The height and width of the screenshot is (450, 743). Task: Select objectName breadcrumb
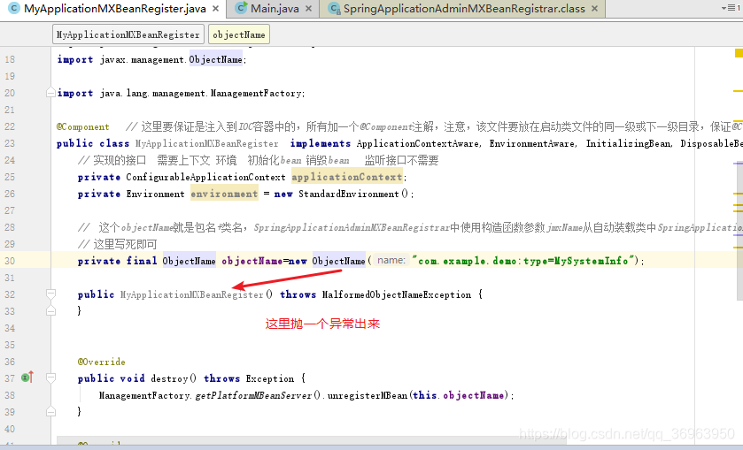click(x=239, y=34)
